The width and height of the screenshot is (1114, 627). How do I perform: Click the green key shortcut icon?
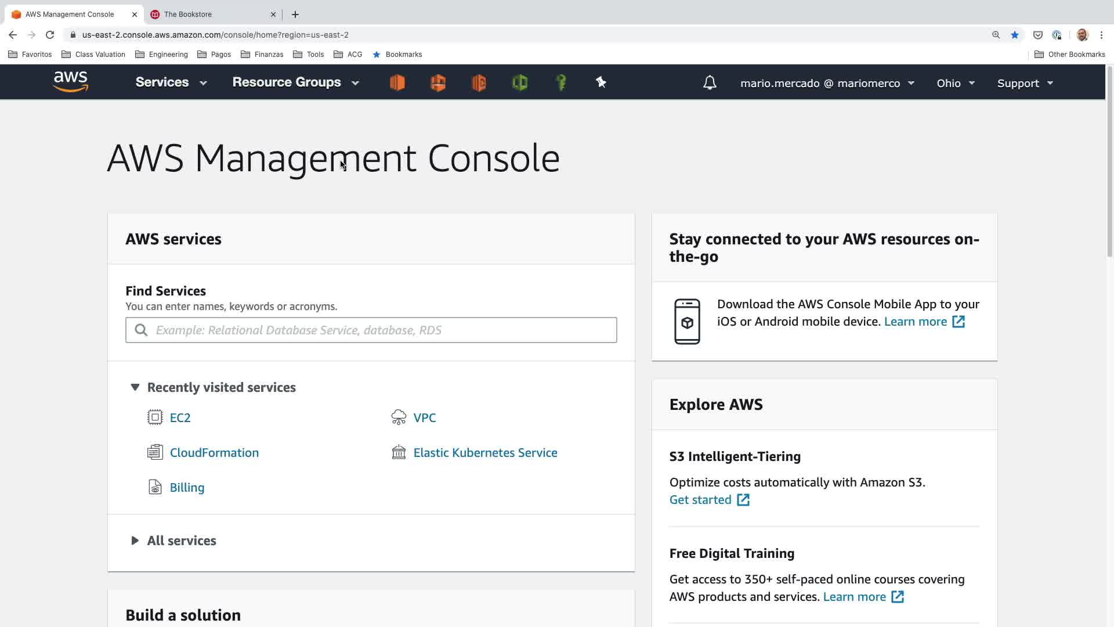click(x=561, y=82)
